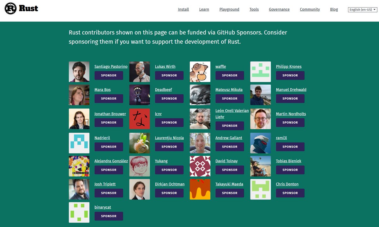Open the English (en-US) language dropdown
The height and width of the screenshot is (227, 379).
tap(362, 9)
